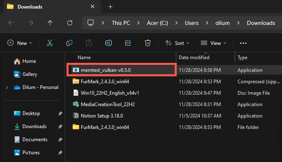
Task: Open the View layout dropdown
Action: click(213, 43)
